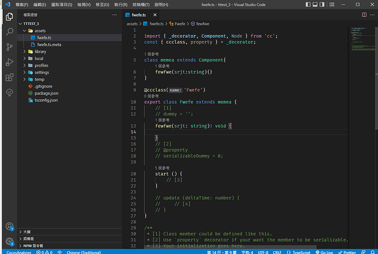Click the Explorer panel more actions ellipsis
The width and height of the screenshot is (378, 254).
114,15
